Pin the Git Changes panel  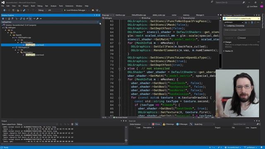(256, 15)
